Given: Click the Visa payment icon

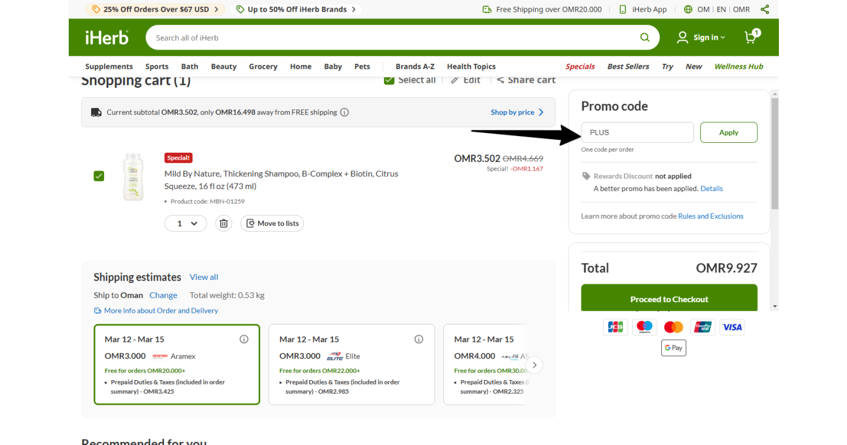Looking at the screenshot, I should 732,328.
